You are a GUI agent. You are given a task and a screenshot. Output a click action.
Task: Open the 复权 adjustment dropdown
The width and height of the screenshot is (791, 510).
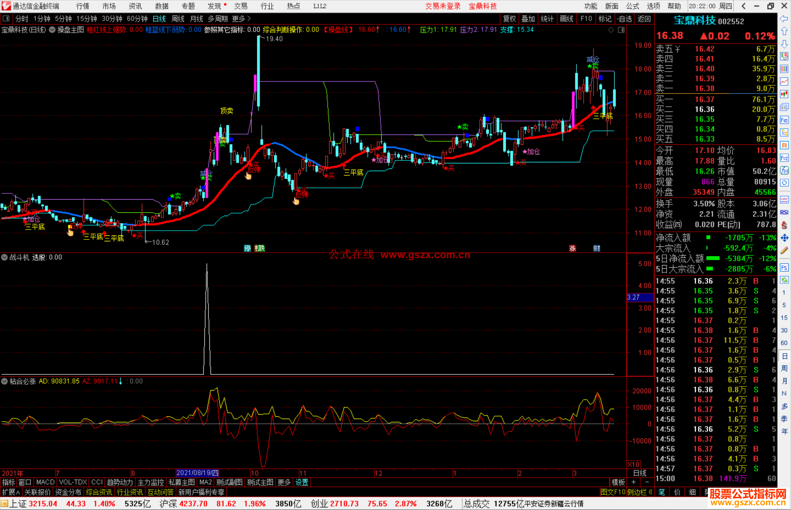pyautogui.click(x=510, y=19)
